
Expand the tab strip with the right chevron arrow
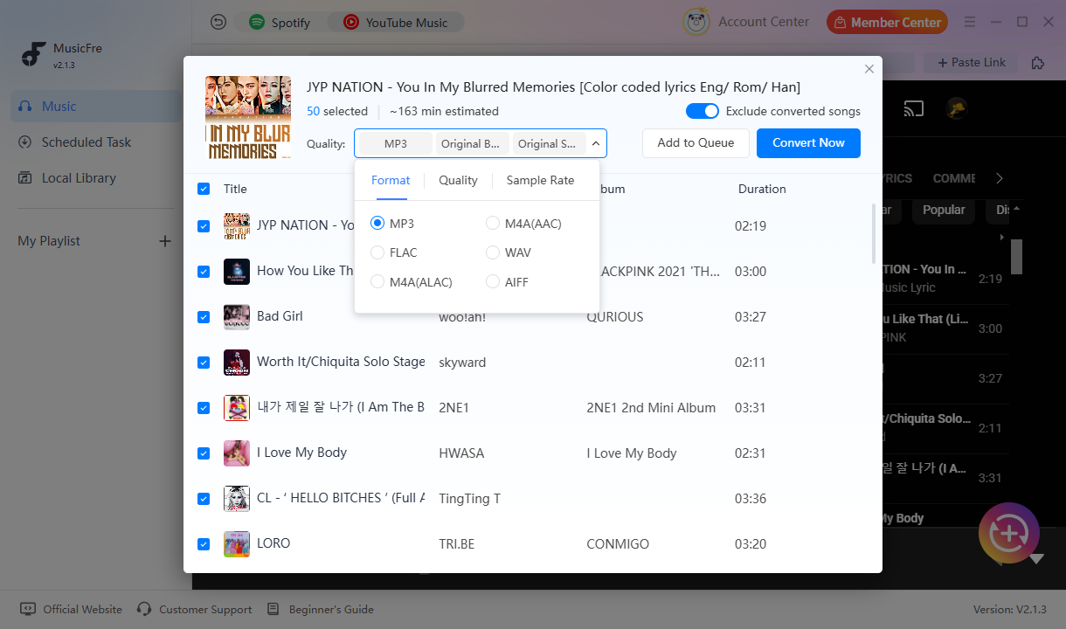click(x=1000, y=178)
